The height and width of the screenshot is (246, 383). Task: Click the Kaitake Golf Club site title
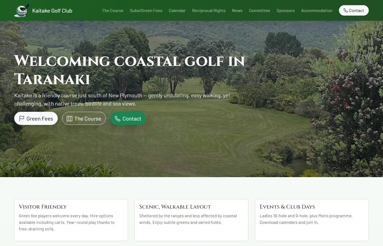[x=52, y=11]
